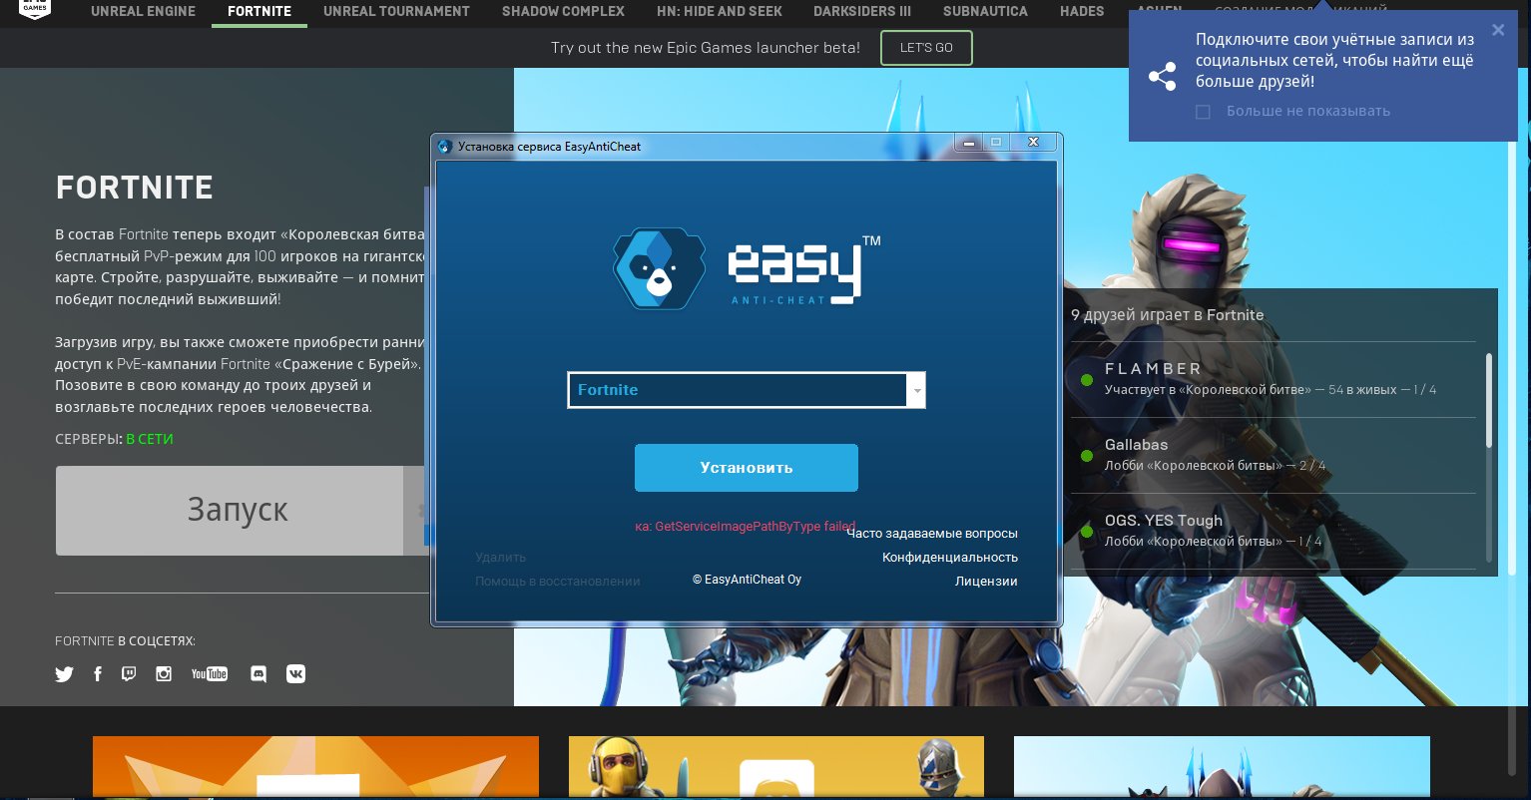This screenshot has width=1531, height=800.
Task: Close the EasyAntiCheat installer window
Action: [1033, 143]
